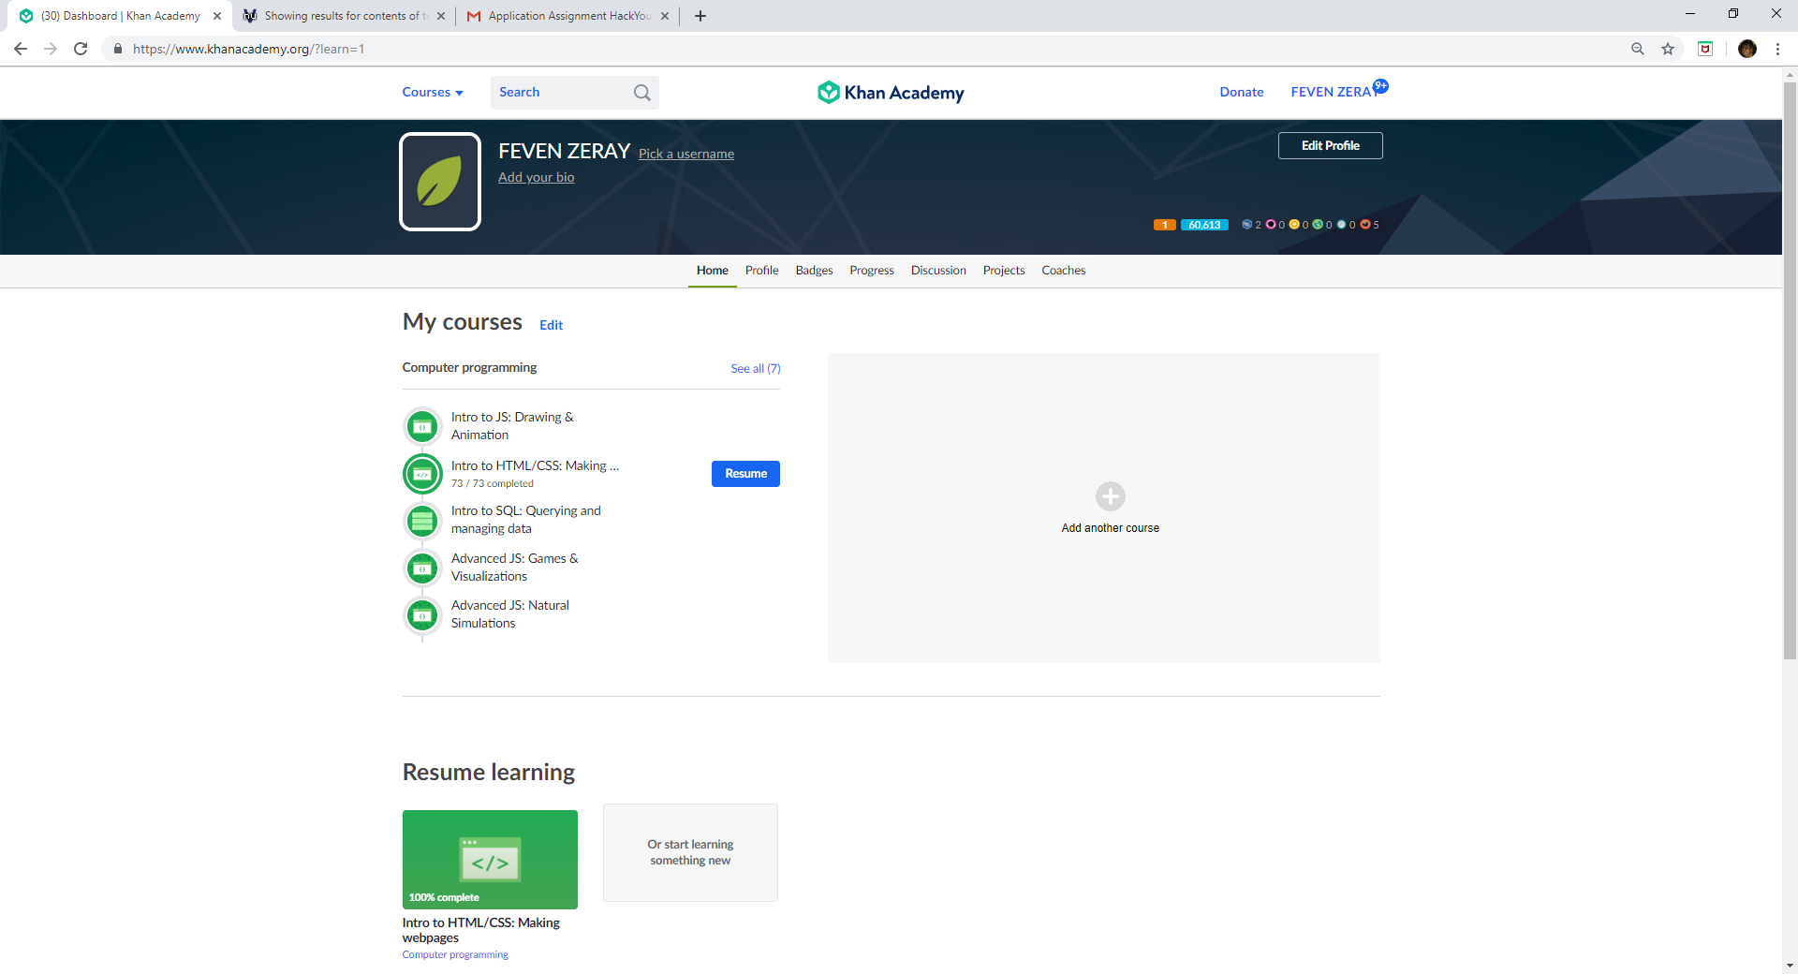Click the HTML/CSS 100% complete thumbnail
The width and height of the screenshot is (1798, 974).
click(490, 860)
